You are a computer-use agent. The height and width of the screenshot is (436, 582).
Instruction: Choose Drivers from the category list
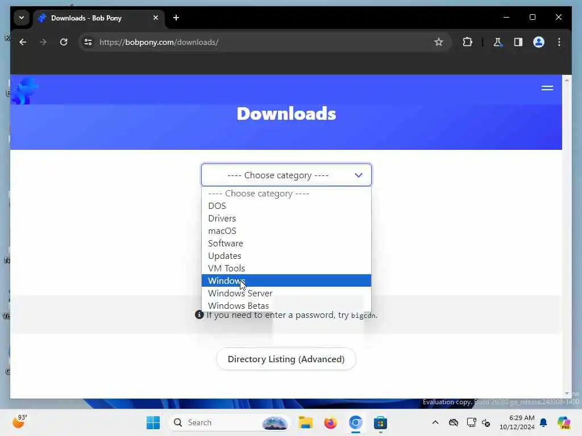[286, 219]
